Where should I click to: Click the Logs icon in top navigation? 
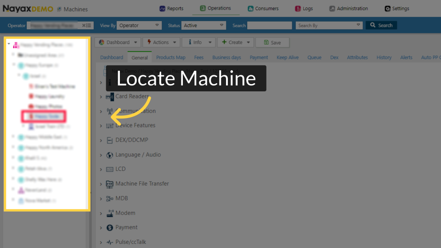coord(298,8)
